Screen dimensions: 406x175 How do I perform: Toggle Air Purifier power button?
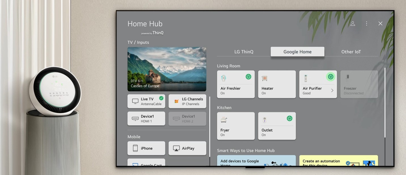pyautogui.click(x=331, y=77)
